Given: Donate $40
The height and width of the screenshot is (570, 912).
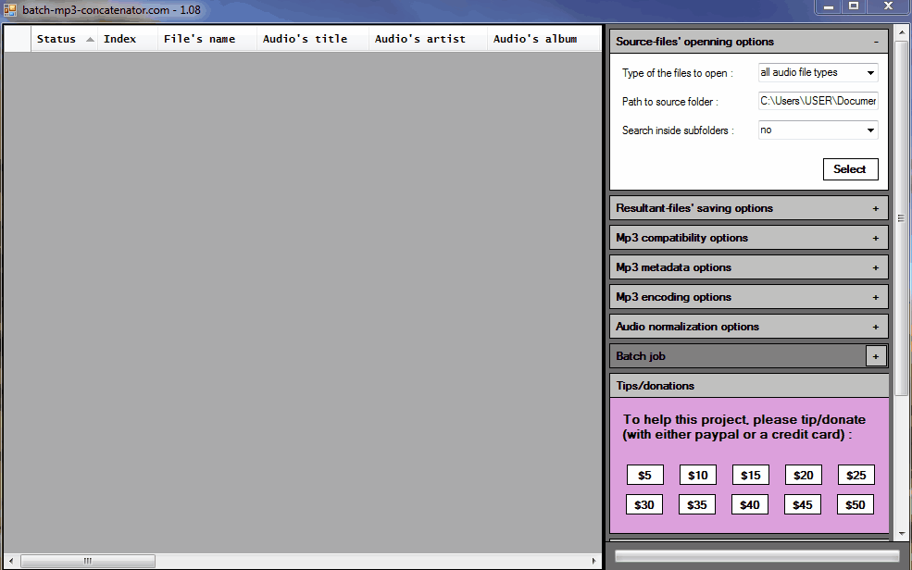Looking at the screenshot, I should click(750, 505).
